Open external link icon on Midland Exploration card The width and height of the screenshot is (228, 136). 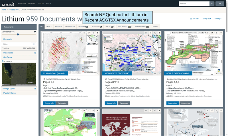(x=150, y=33)
